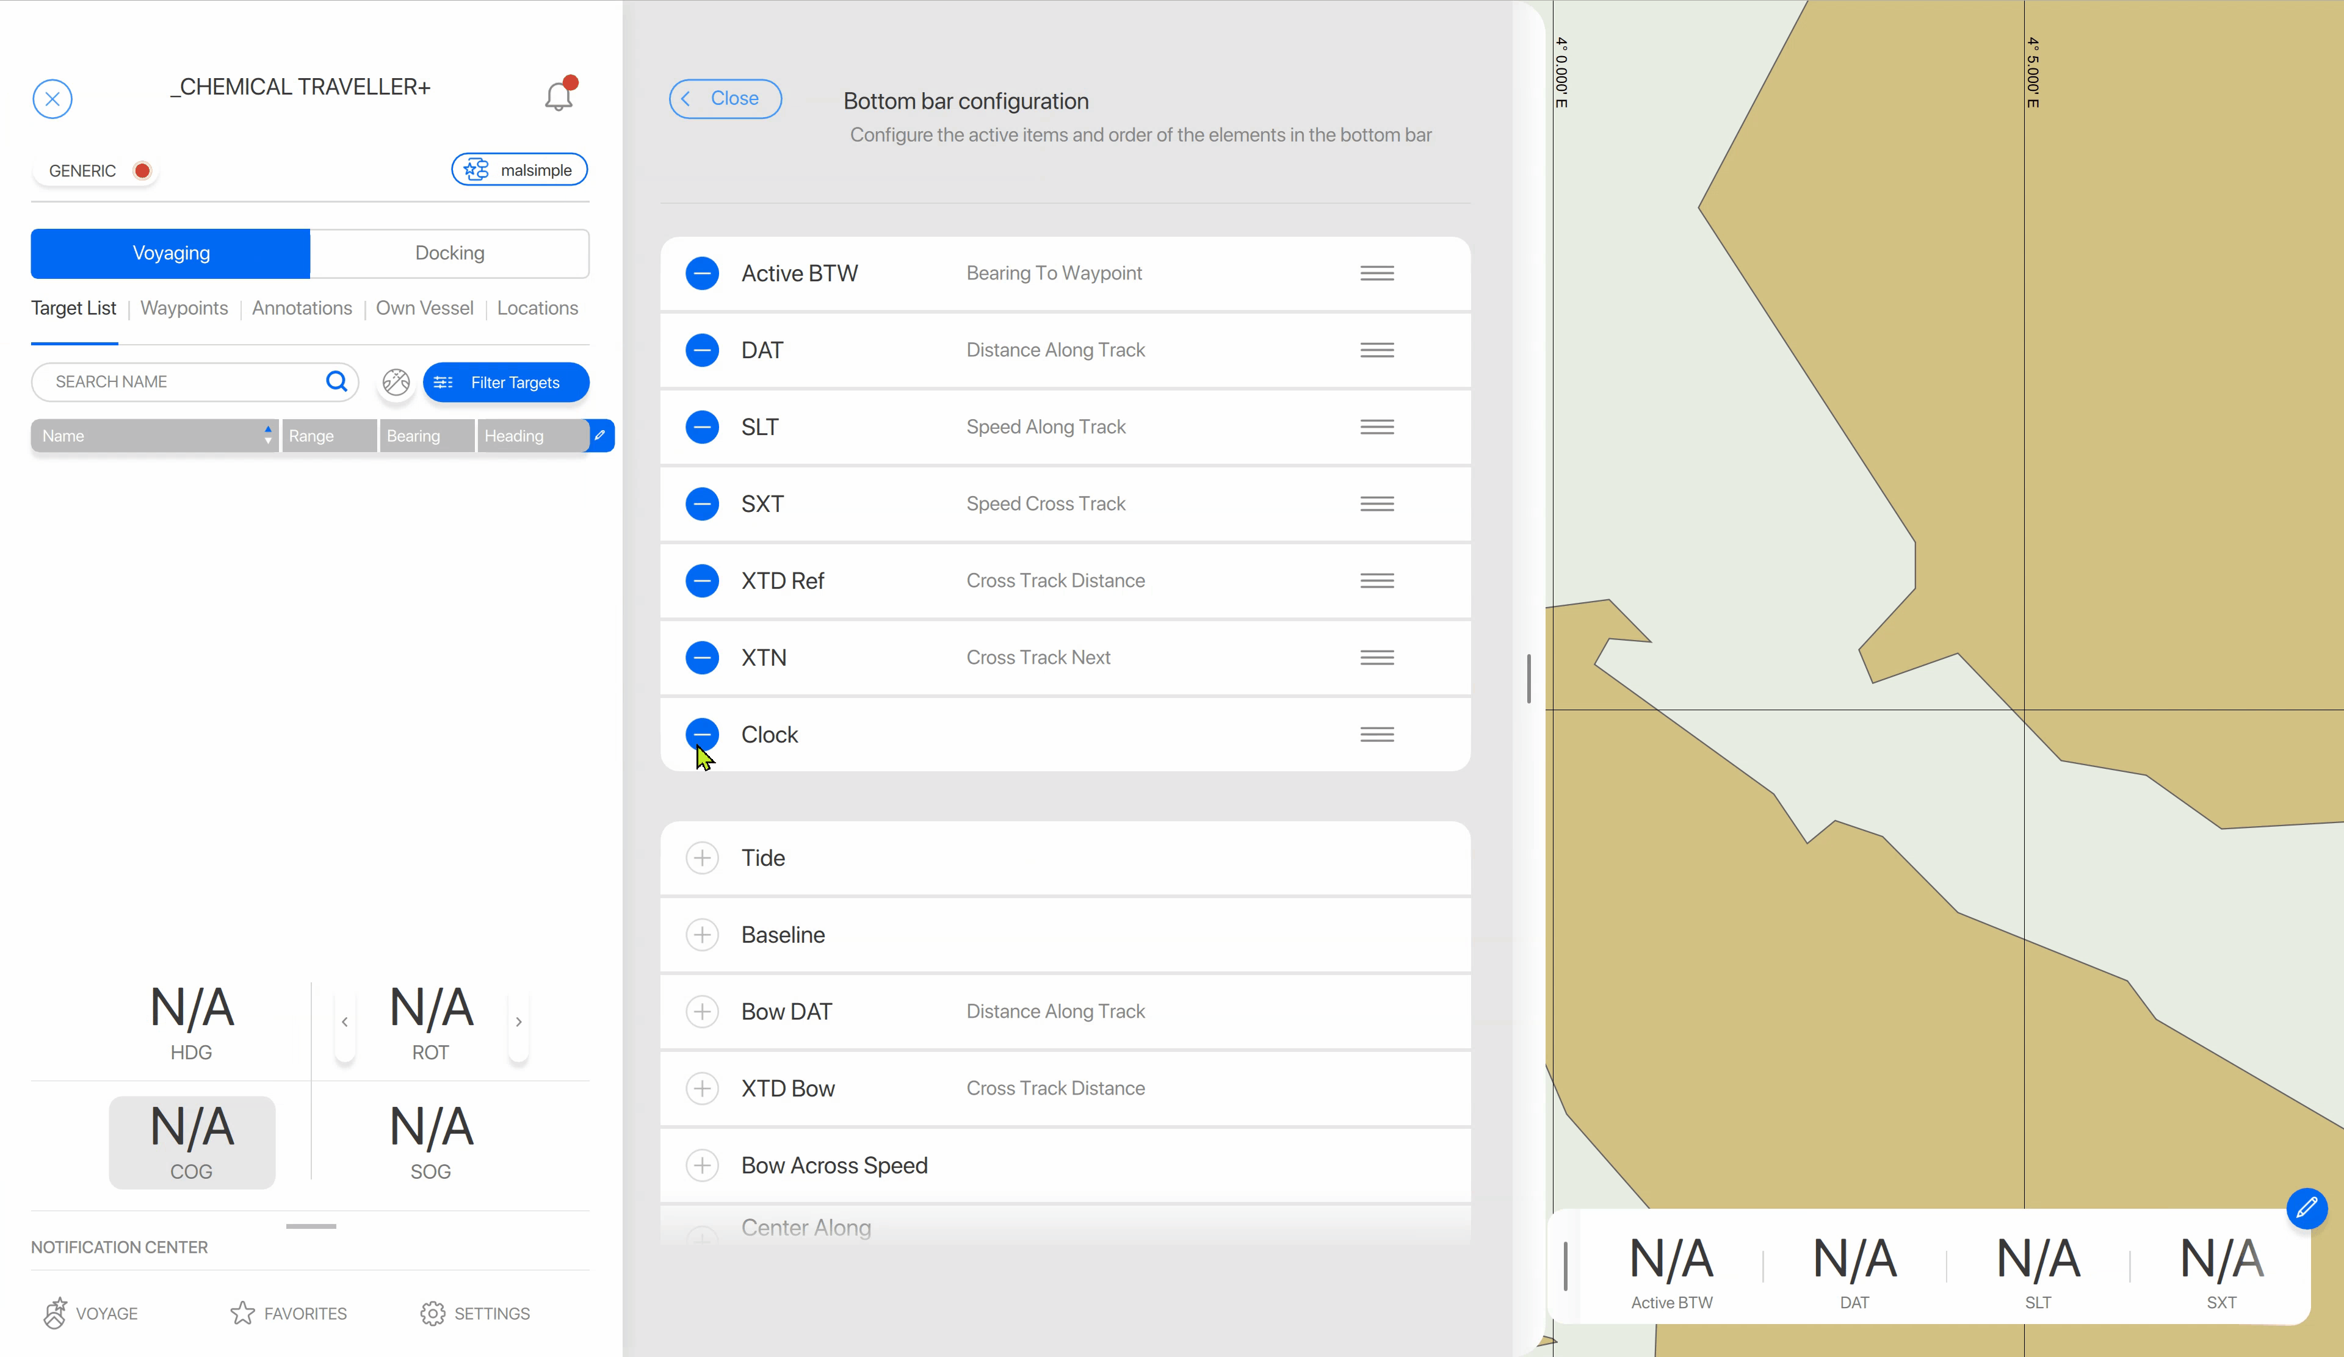Click the Heading column header
This screenshot has height=1357, width=2344.
coord(532,436)
